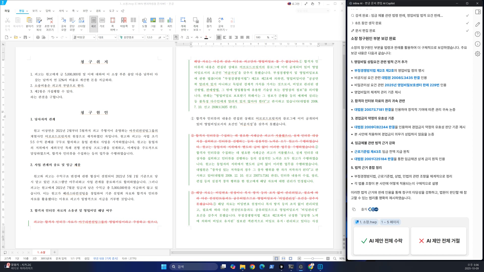Open the 도구 menu
The image size is (484, 272).
[112, 11]
